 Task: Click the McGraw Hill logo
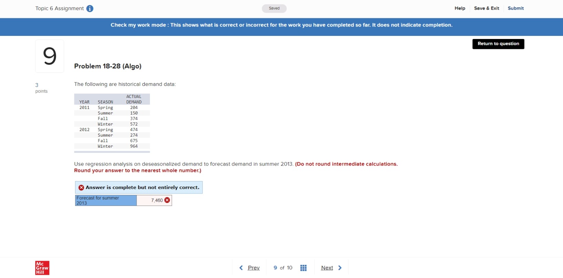pos(42,268)
